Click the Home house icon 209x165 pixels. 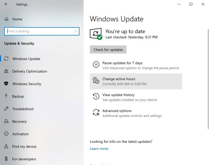[x=7, y=19]
